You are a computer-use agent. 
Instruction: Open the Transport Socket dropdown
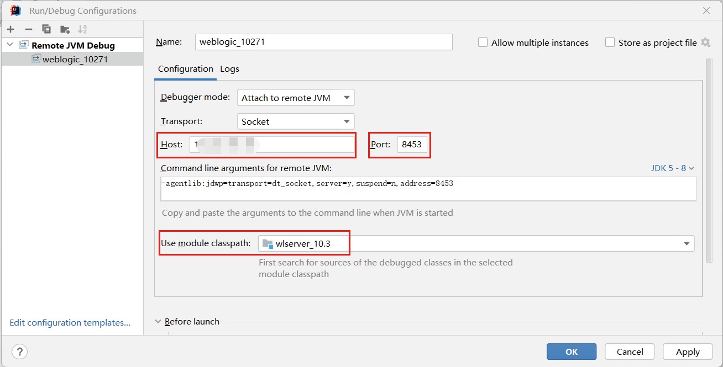tap(296, 121)
